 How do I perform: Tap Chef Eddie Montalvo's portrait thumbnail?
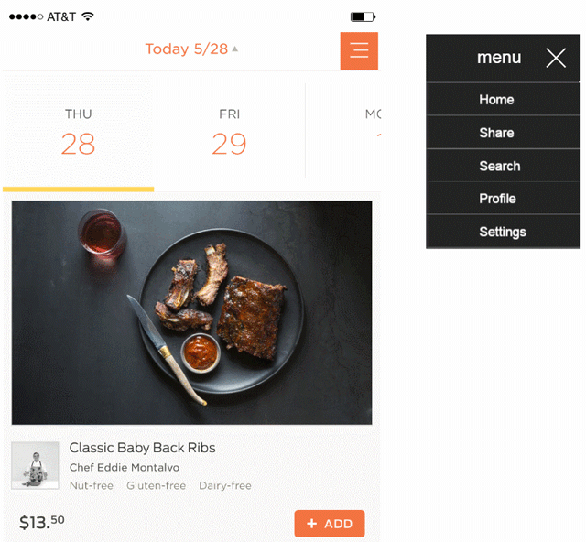pyautogui.click(x=35, y=465)
